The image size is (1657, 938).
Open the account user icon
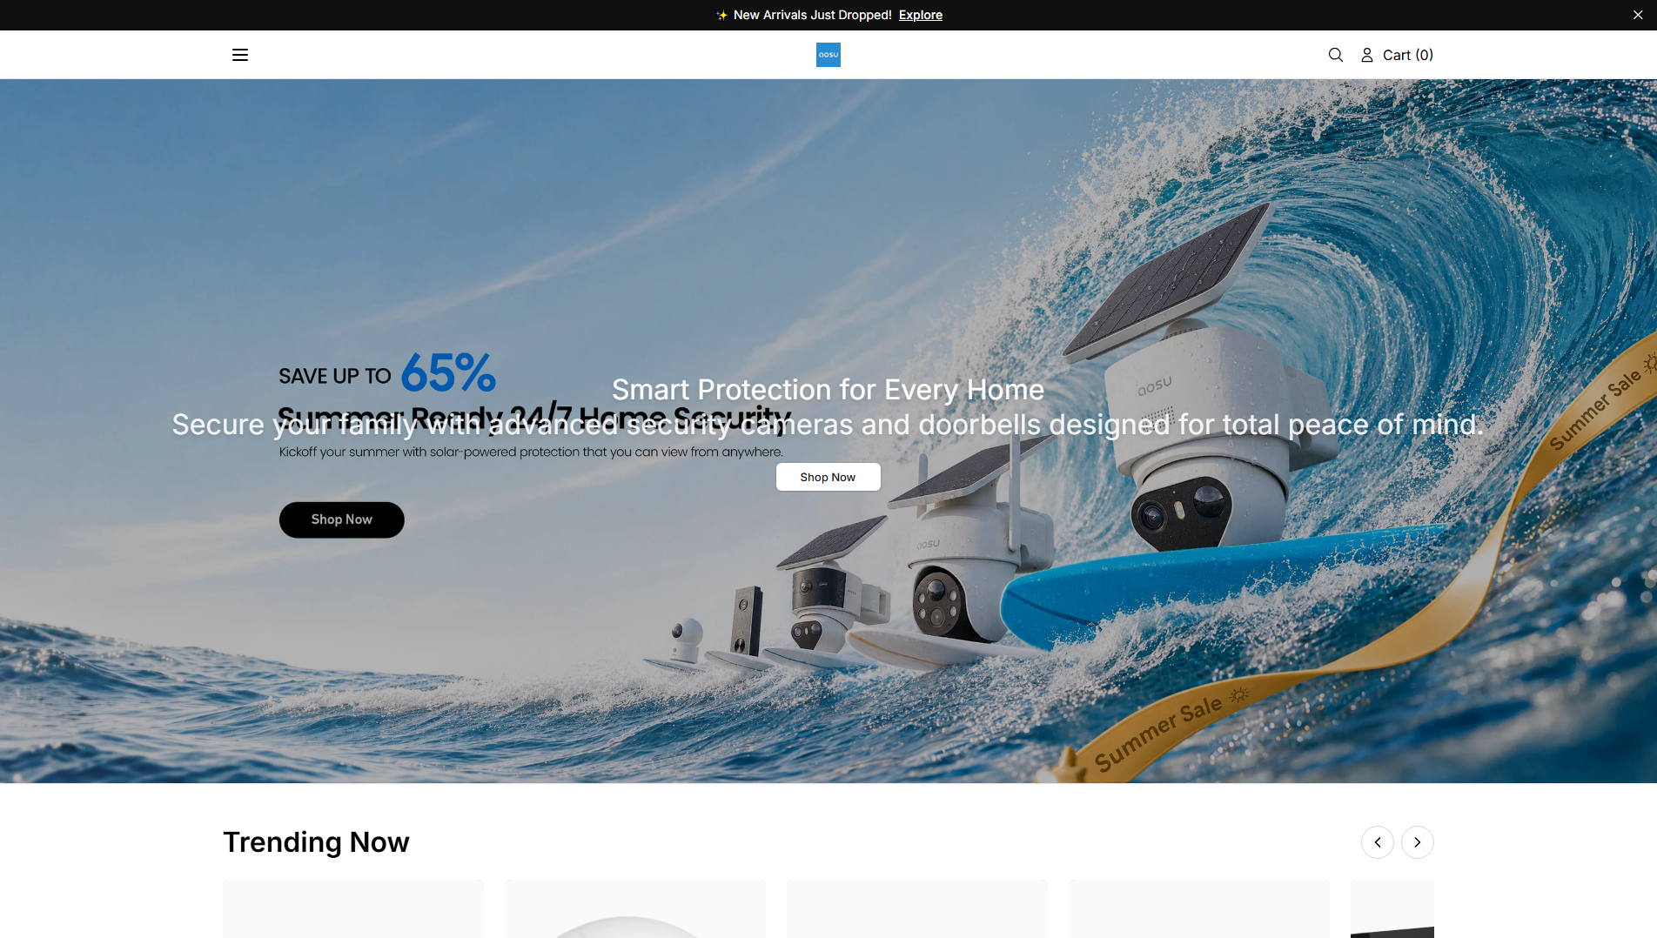(x=1367, y=55)
